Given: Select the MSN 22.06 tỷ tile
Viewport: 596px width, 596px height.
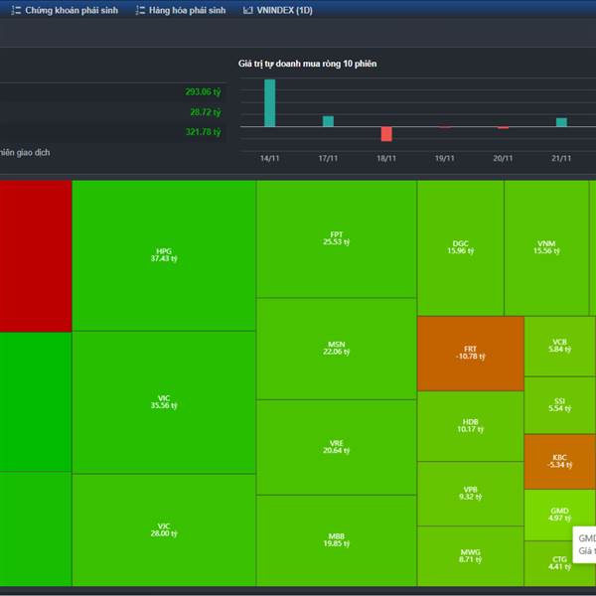Looking at the screenshot, I should tap(336, 348).
